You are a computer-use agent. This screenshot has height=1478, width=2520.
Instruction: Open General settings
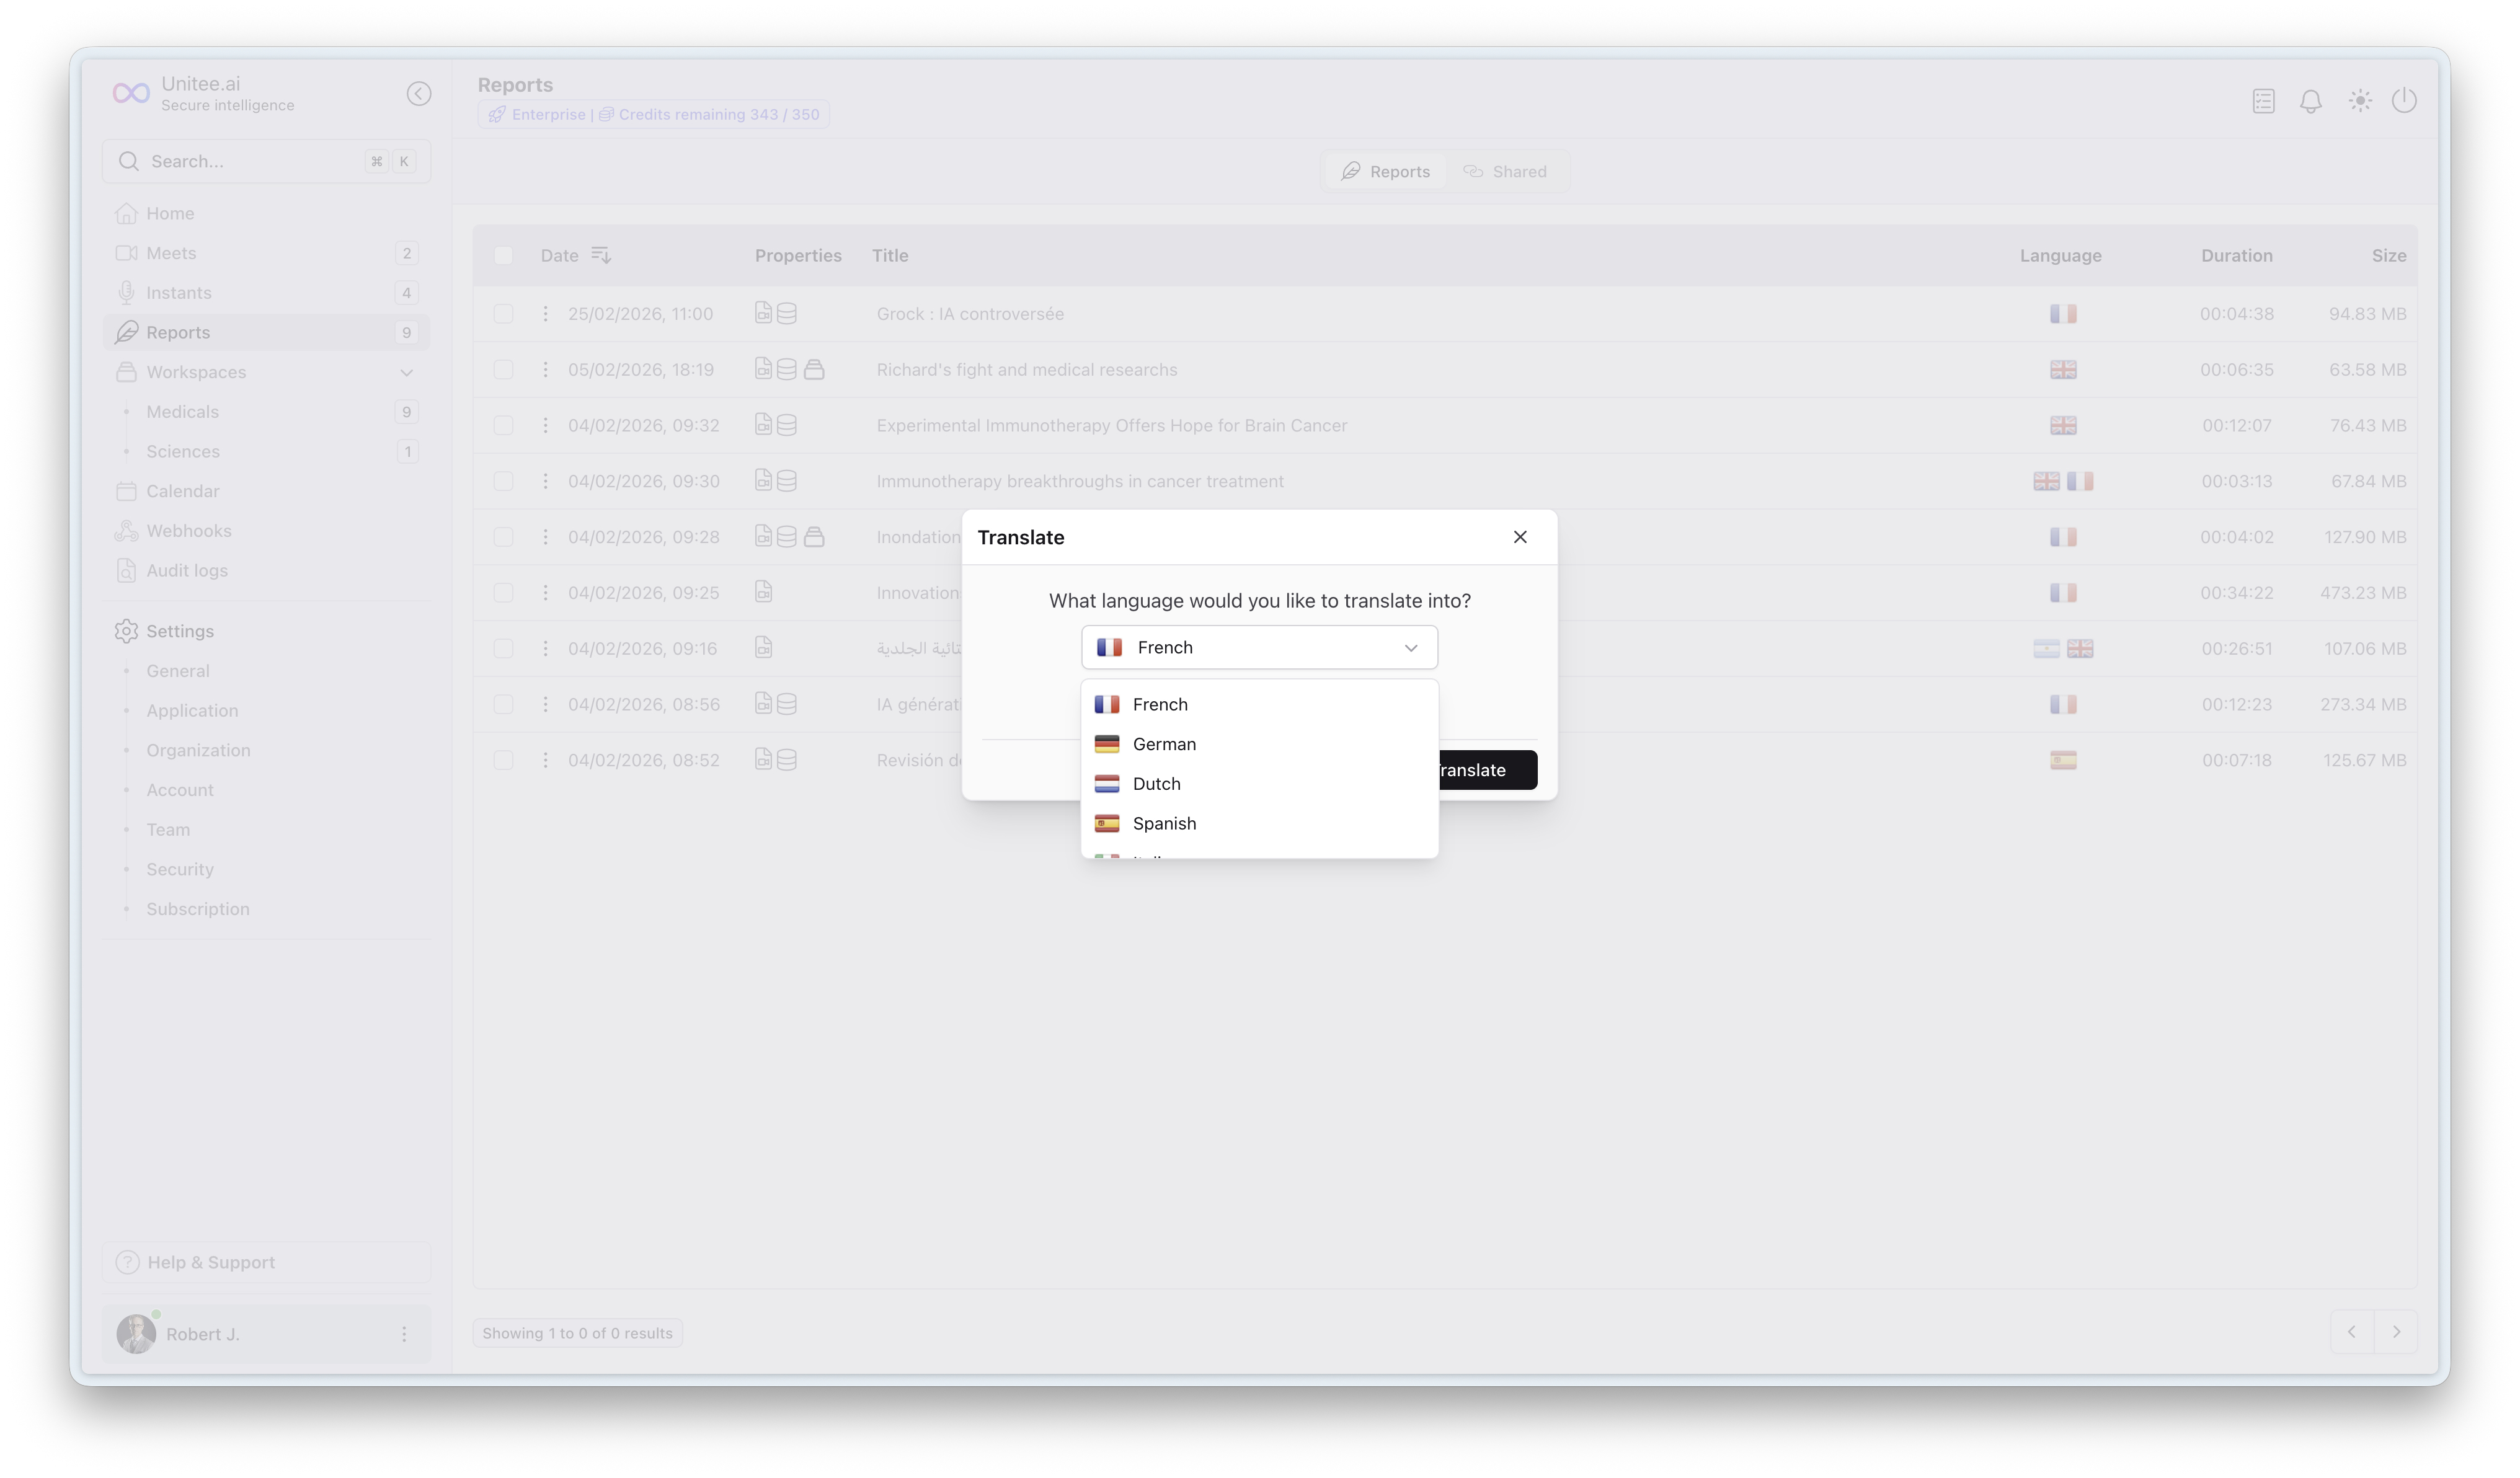(178, 671)
